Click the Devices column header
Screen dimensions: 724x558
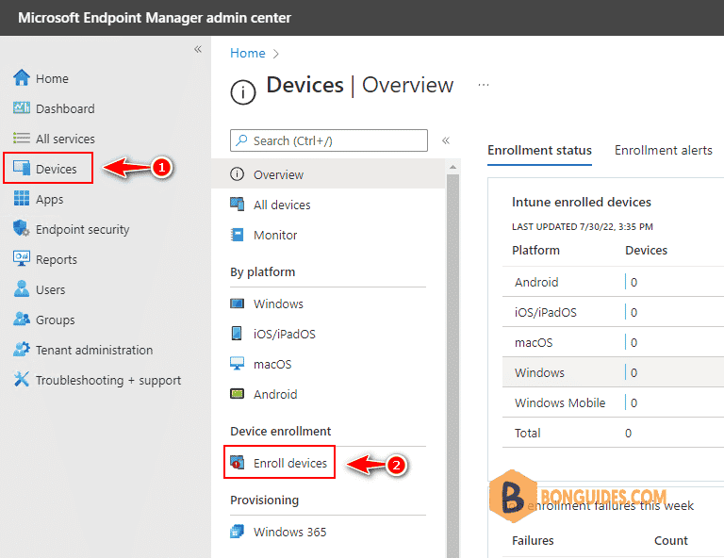tap(646, 250)
